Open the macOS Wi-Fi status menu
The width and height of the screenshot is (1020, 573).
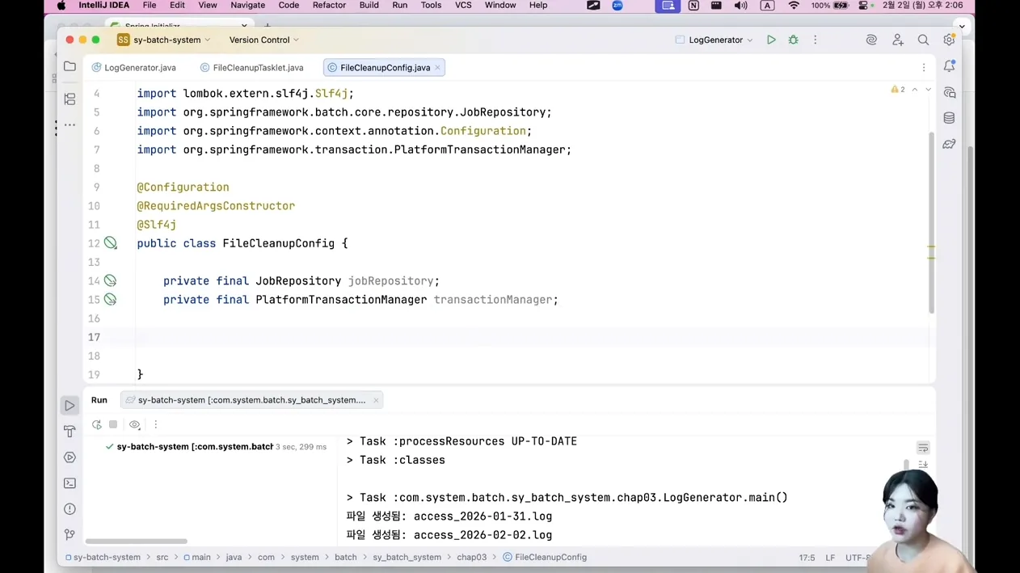794,6
